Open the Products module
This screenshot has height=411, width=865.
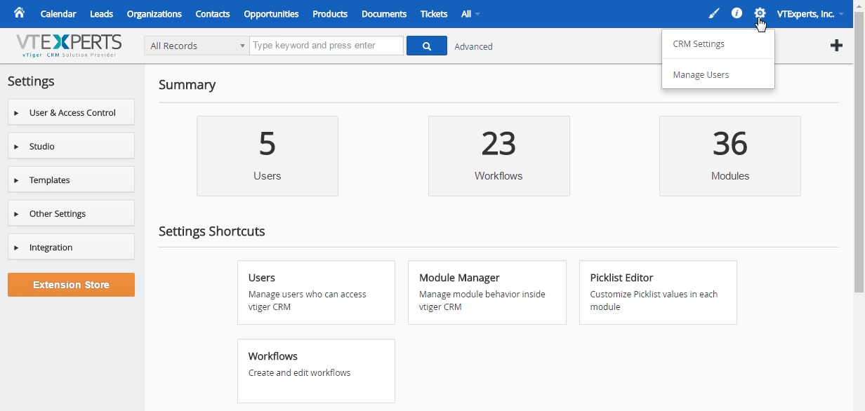(x=330, y=14)
